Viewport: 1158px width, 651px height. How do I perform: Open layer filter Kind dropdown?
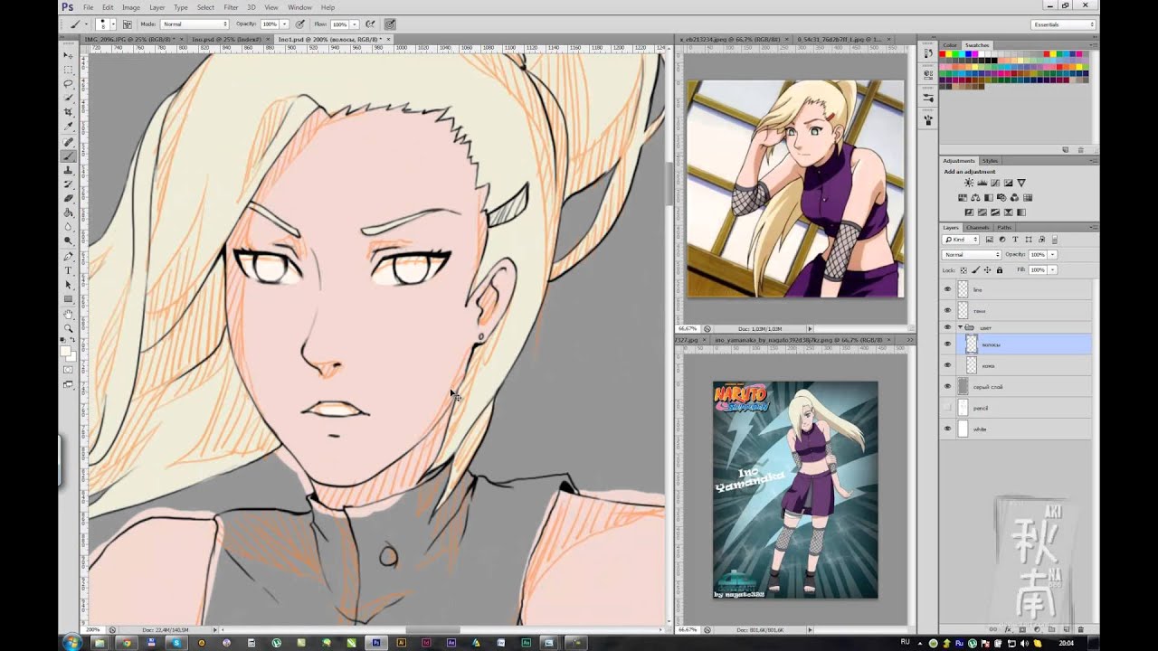coord(961,240)
